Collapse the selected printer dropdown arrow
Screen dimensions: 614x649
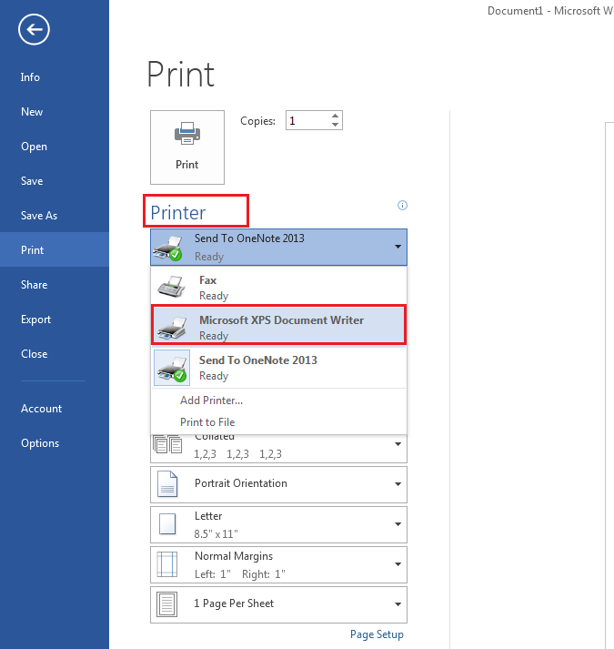tap(398, 247)
